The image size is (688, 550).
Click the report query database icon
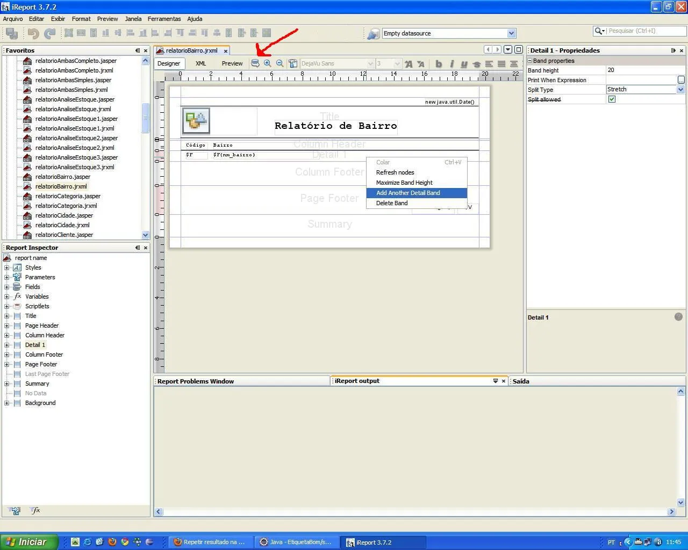point(255,63)
